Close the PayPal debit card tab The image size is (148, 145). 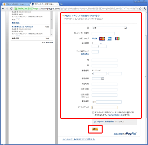click(x=57, y=4)
